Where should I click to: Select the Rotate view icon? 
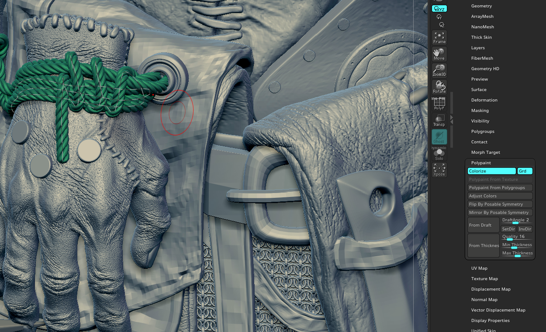pyautogui.click(x=439, y=87)
